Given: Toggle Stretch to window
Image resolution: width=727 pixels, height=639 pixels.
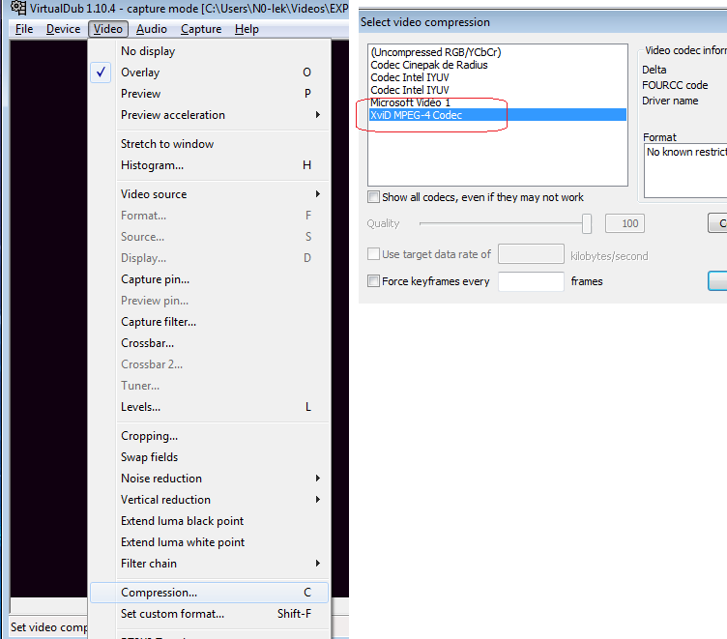Looking at the screenshot, I should [209, 144].
